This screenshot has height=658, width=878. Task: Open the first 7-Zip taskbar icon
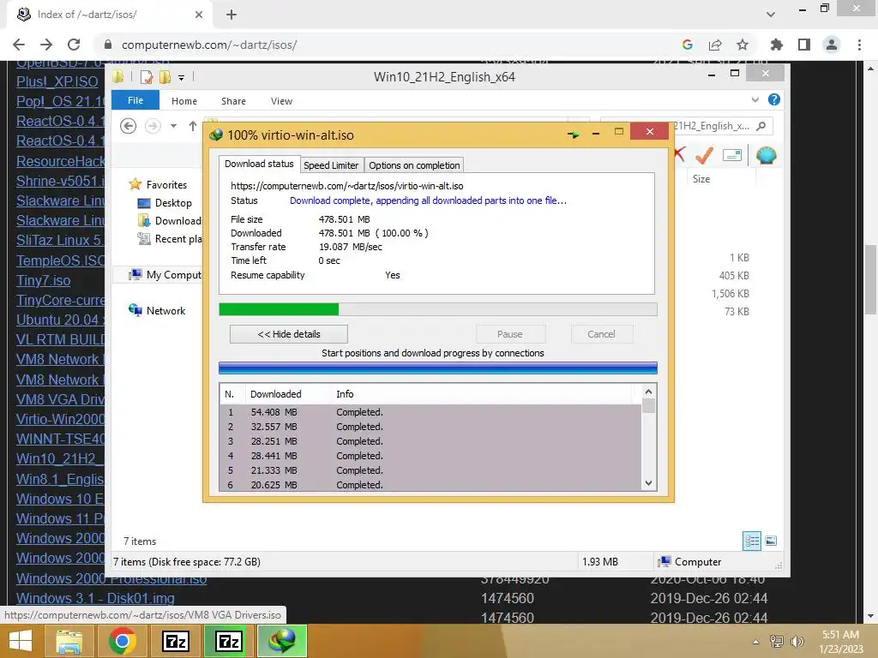click(x=175, y=641)
